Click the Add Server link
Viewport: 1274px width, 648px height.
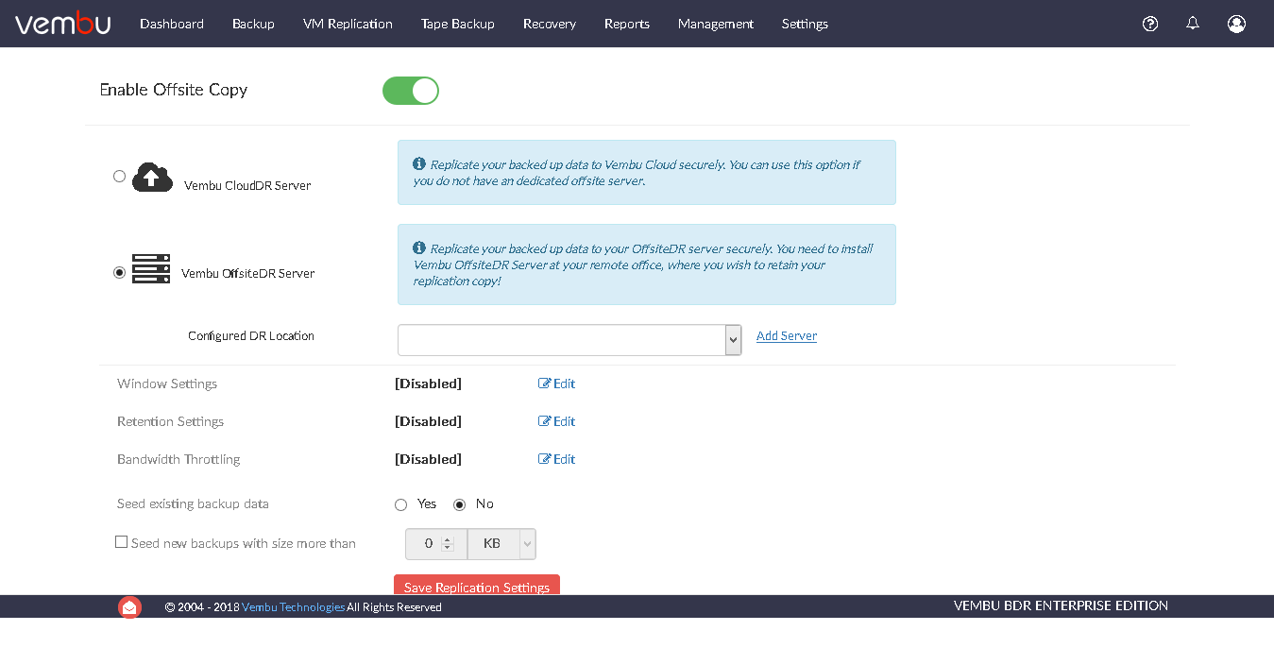786,336
